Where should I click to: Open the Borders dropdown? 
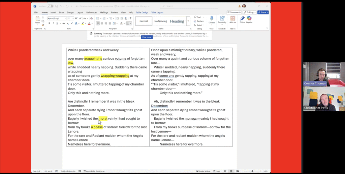tap(130, 23)
